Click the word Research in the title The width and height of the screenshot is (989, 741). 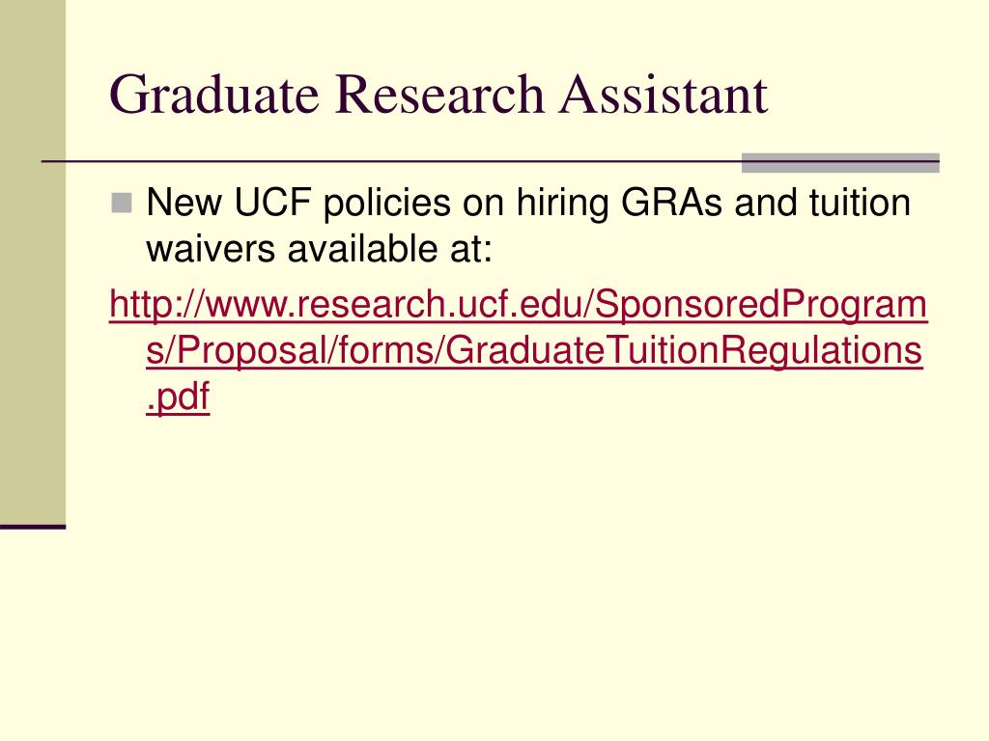tap(439, 95)
